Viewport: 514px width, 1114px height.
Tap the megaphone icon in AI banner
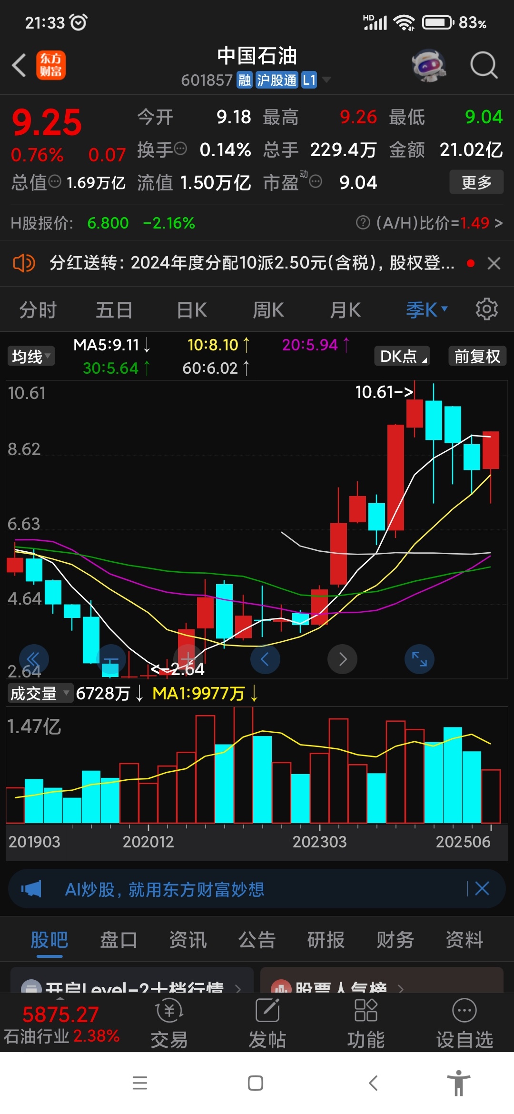point(31,889)
